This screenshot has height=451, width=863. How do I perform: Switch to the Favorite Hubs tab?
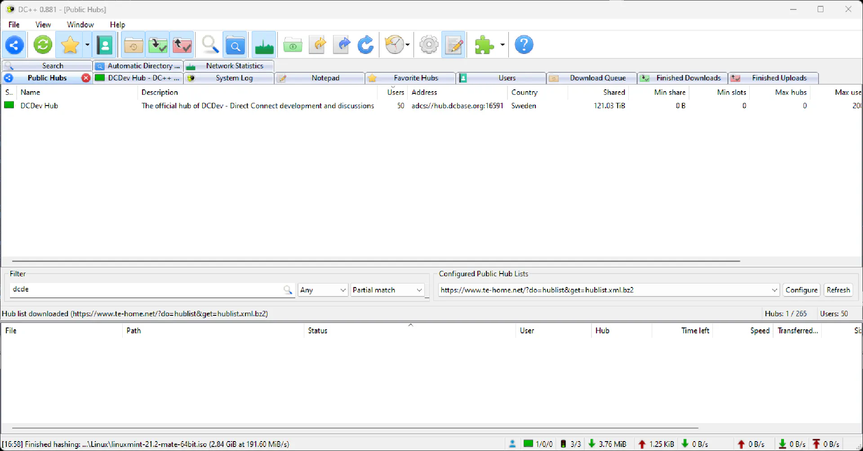pos(410,78)
